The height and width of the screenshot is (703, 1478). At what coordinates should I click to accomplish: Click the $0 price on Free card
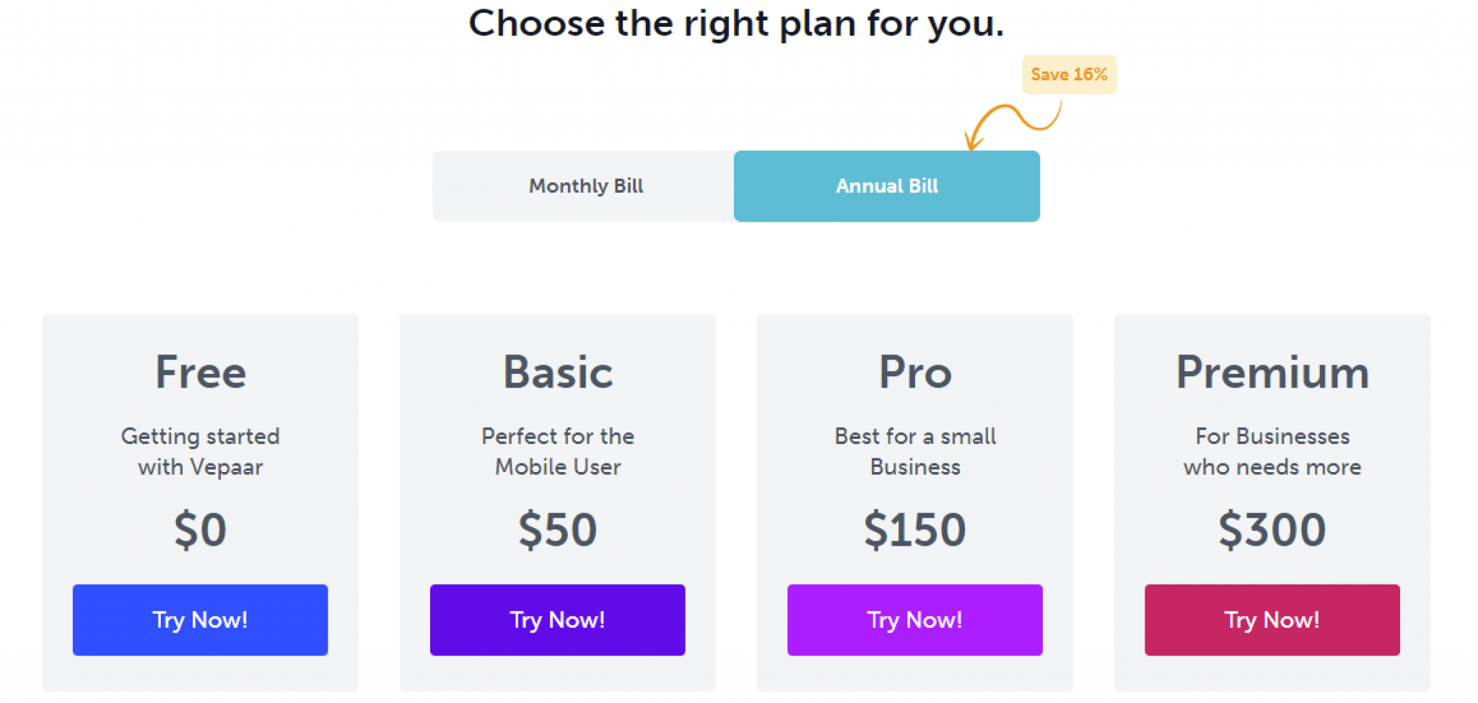coord(200,529)
